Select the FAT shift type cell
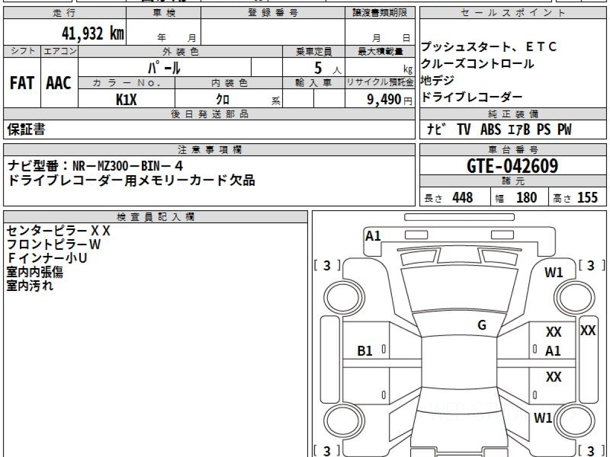This screenshot has height=457, width=610. point(22,83)
